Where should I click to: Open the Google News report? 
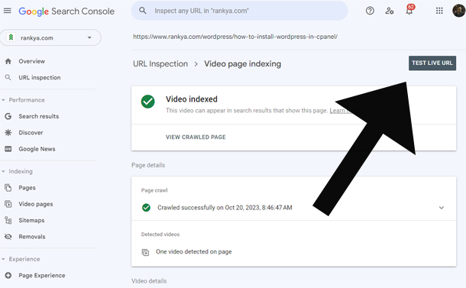37,149
